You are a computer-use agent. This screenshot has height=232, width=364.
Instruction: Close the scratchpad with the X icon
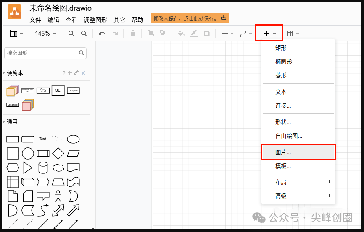84,73
